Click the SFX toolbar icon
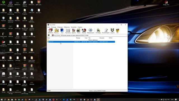 (x=117, y=31)
